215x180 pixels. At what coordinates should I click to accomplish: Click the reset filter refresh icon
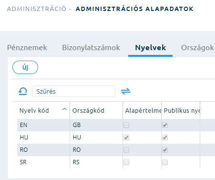click(x=23, y=91)
